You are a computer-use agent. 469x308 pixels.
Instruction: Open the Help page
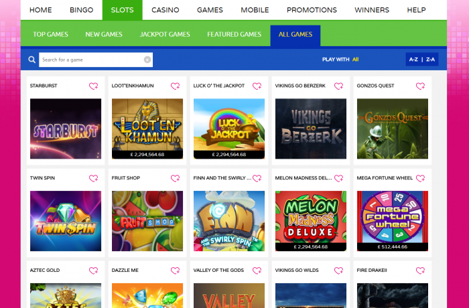[x=416, y=10]
